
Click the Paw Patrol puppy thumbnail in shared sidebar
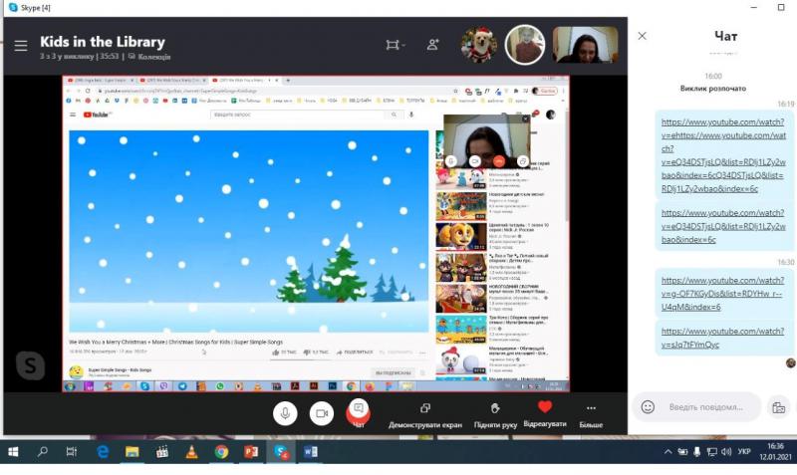(x=460, y=236)
